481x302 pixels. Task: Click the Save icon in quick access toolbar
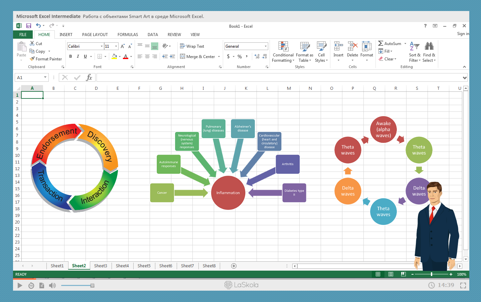[x=29, y=26]
